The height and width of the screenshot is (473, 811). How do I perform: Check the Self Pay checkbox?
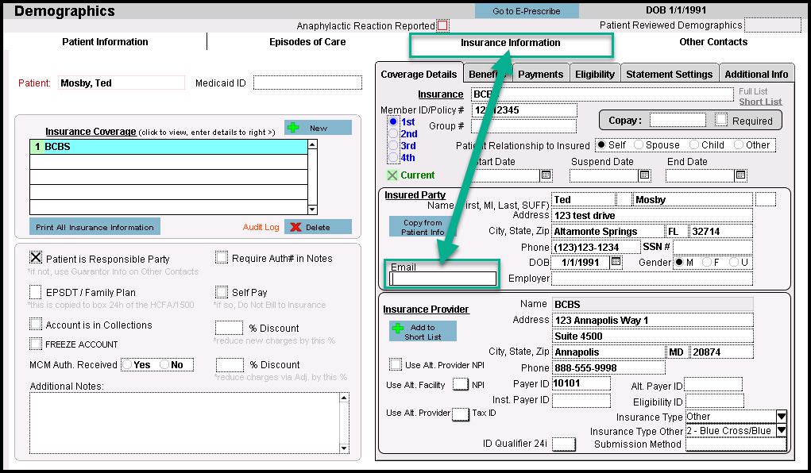pos(222,293)
